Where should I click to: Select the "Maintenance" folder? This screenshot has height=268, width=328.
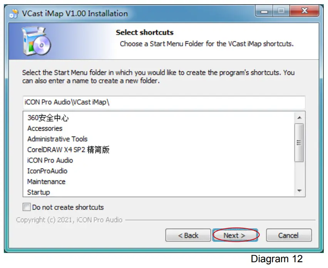(46, 181)
